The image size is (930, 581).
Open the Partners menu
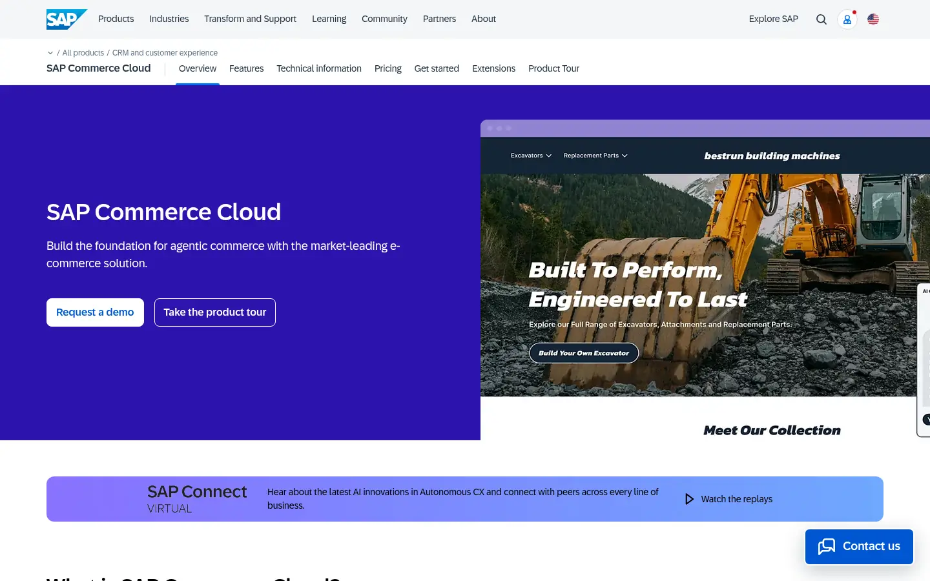click(x=439, y=19)
